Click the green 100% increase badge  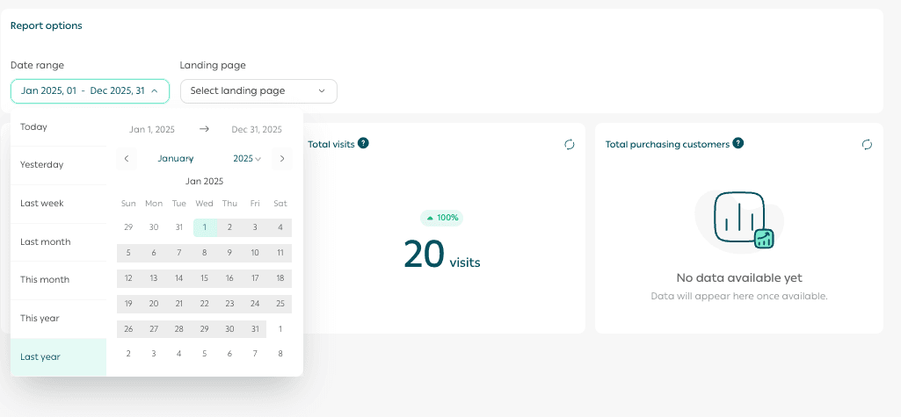(442, 217)
